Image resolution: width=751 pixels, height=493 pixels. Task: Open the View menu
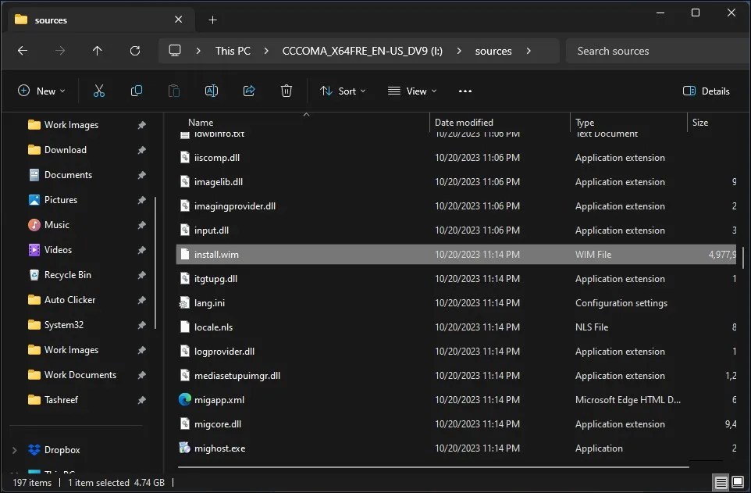coord(411,91)
